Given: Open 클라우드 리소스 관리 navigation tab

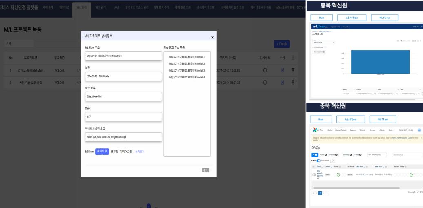Looking at the screenshot, I should click(x=137, y=8).
